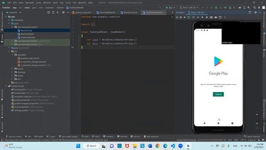Hide the Project tool window
Viewport: 266px width, 150px height.
[68, 12]
